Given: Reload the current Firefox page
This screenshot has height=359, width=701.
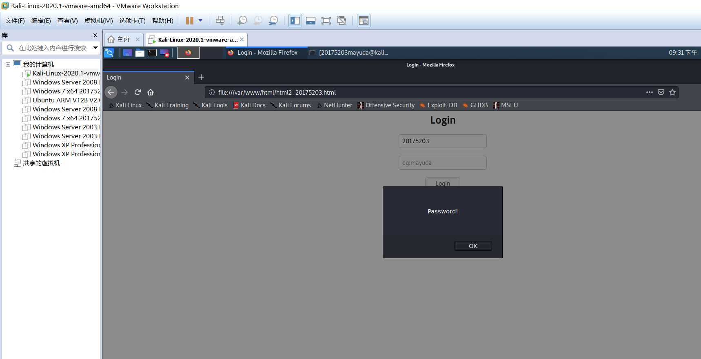Looking at the screenshot, I should pyautogui.click(x=138, y=92).
